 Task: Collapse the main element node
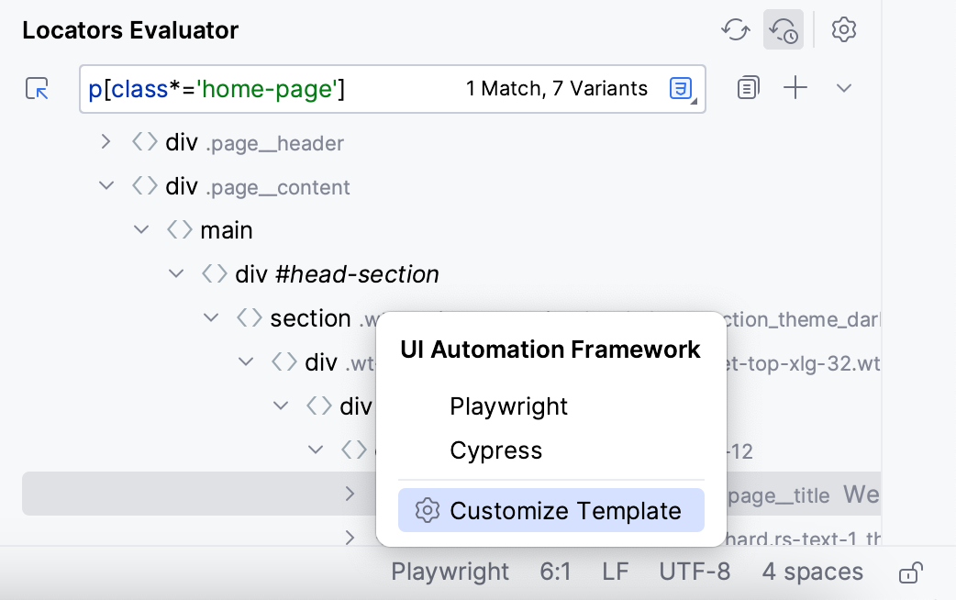tap(141, 230)
